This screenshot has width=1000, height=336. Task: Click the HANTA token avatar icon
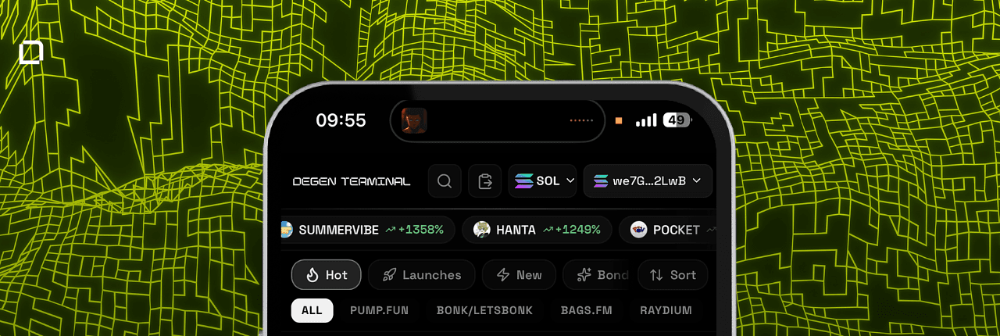[x=482, y=230]
